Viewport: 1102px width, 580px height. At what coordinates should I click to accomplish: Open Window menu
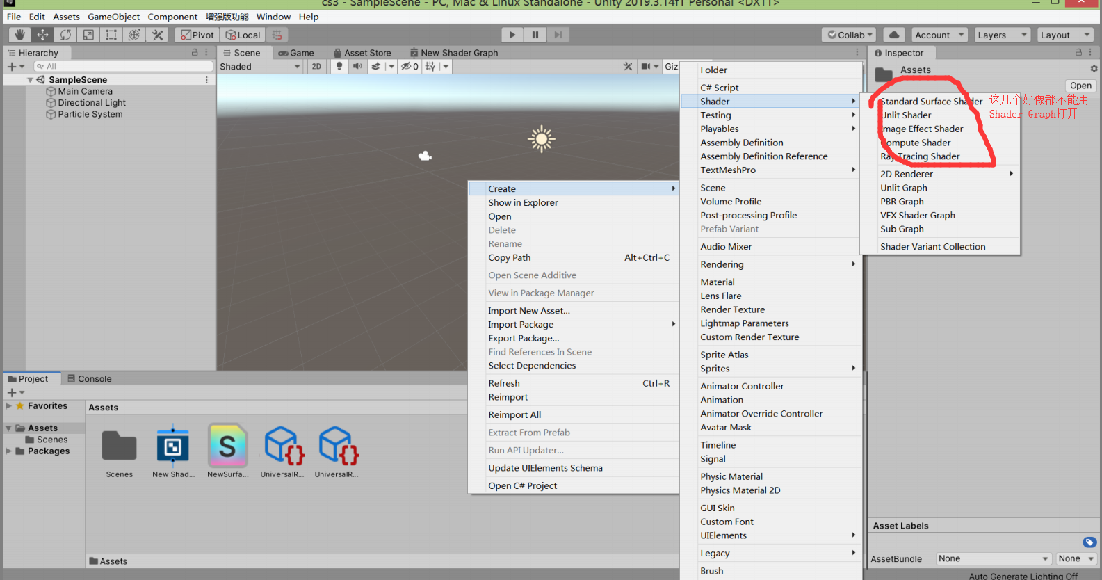273,17
